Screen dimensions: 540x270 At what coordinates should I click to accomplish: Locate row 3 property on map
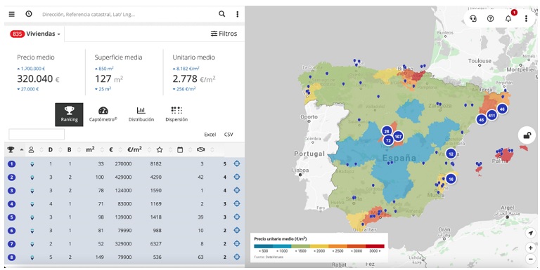click(237, 190)
